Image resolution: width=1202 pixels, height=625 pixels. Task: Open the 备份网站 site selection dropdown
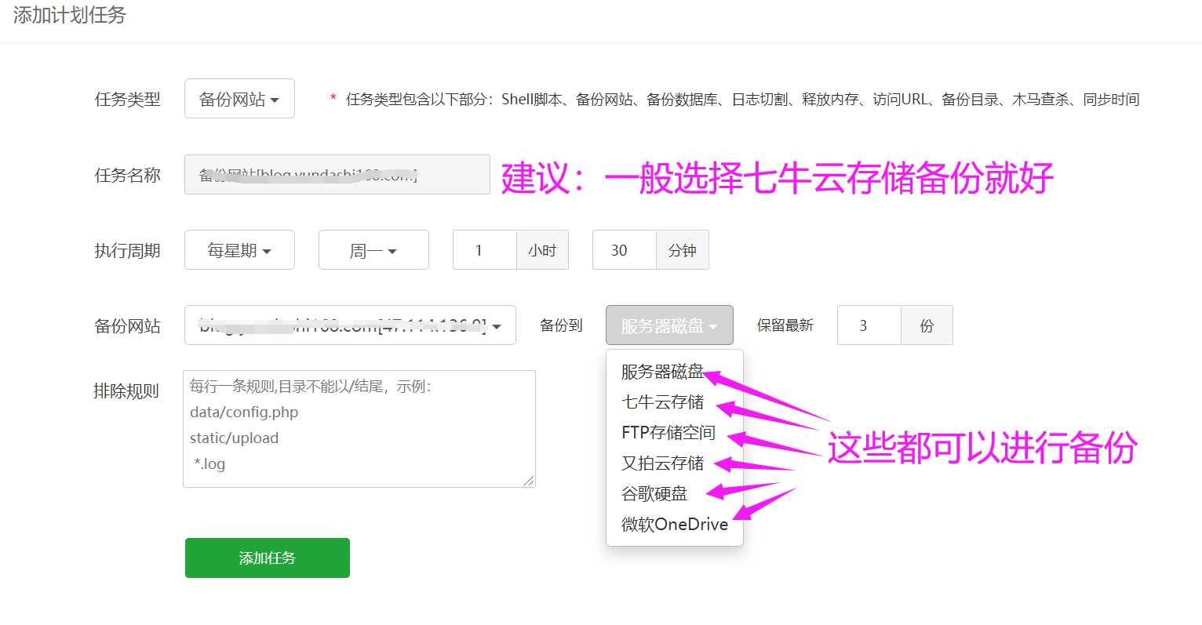350,325
